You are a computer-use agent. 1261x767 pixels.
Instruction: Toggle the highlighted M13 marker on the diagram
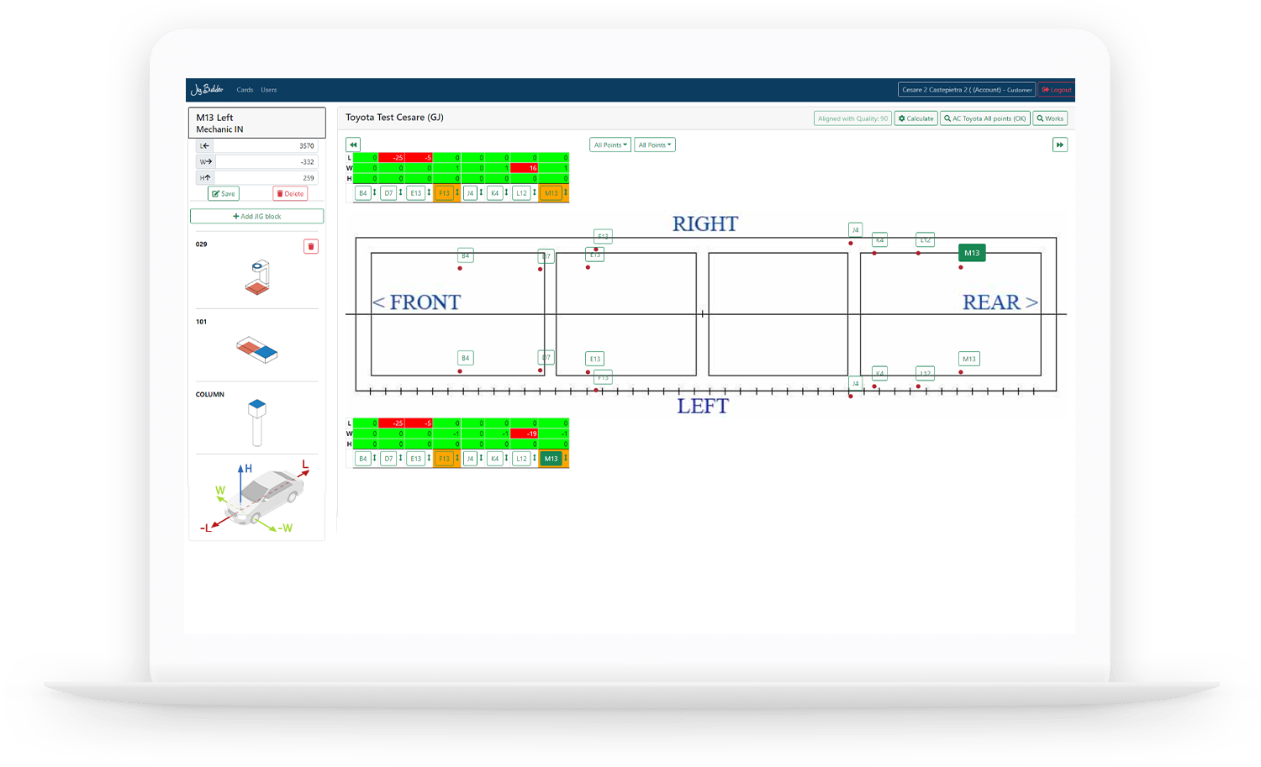[972, 253]
